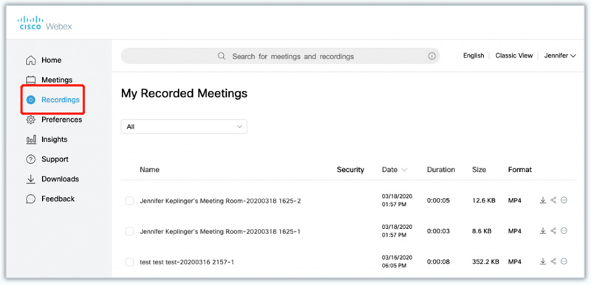The image size is (591, 285).
Task: Click the Meetings calendar icon
Action: pos(30,80)
